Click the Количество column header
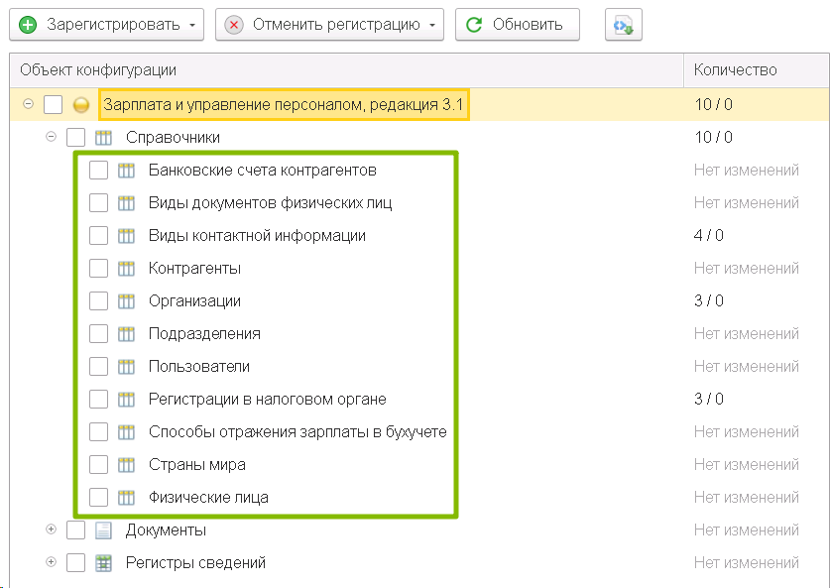The image size is (830, 588). [735, 69]
